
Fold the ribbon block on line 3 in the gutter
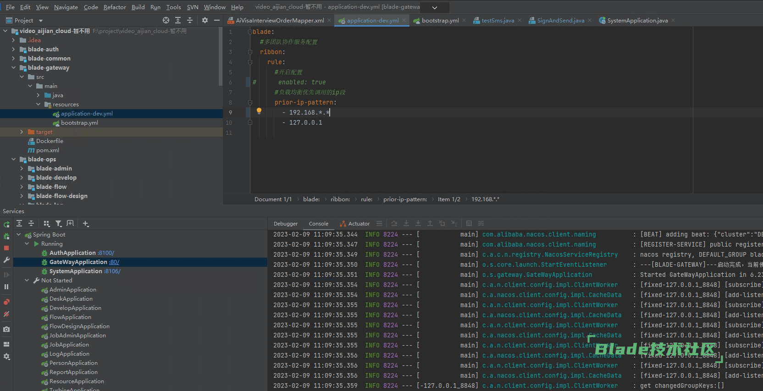[x=250, y=52]
